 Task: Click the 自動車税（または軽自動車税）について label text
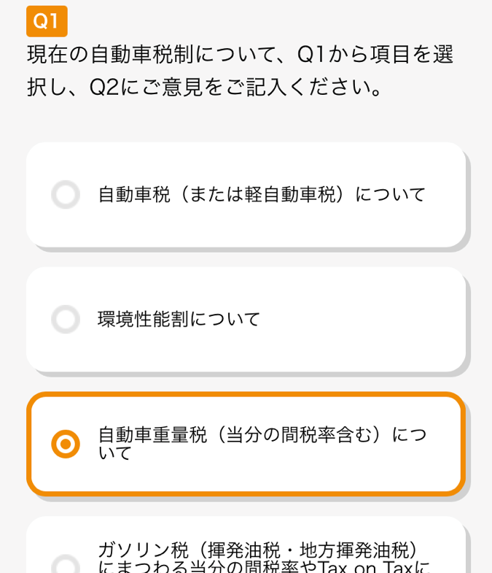pyautogui.click(x=262, y=194)
